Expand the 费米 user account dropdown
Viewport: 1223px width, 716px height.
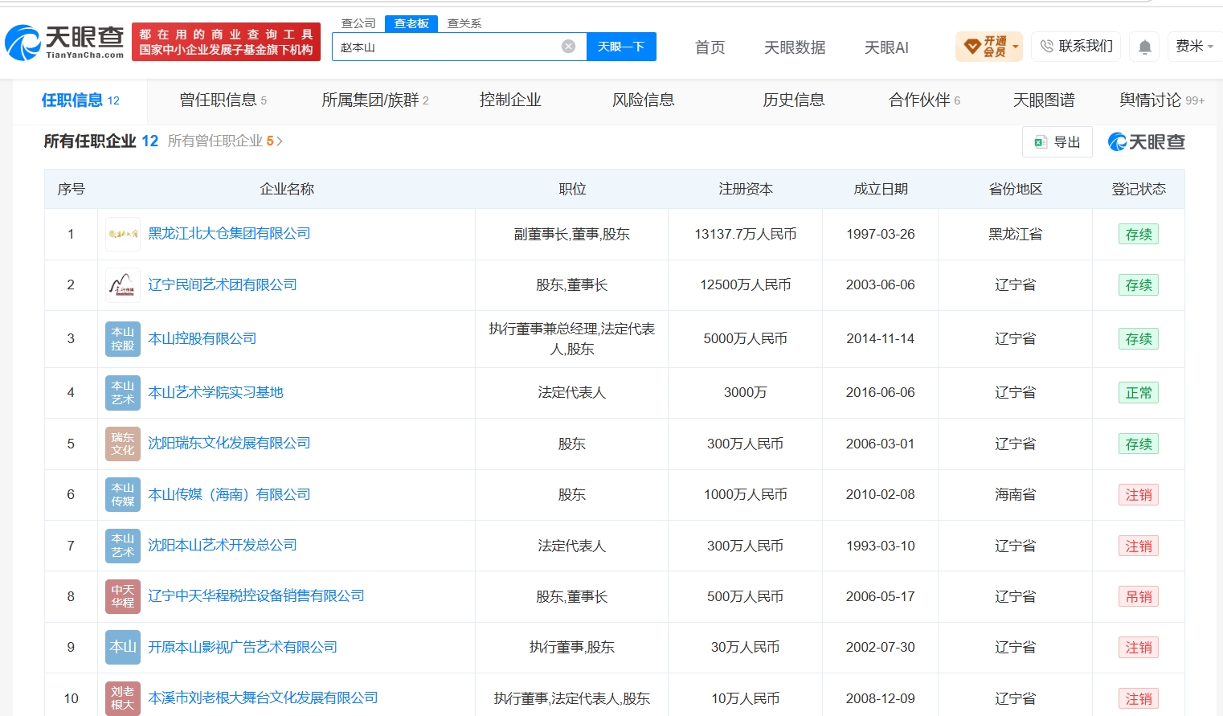(x=1194, y=47)
